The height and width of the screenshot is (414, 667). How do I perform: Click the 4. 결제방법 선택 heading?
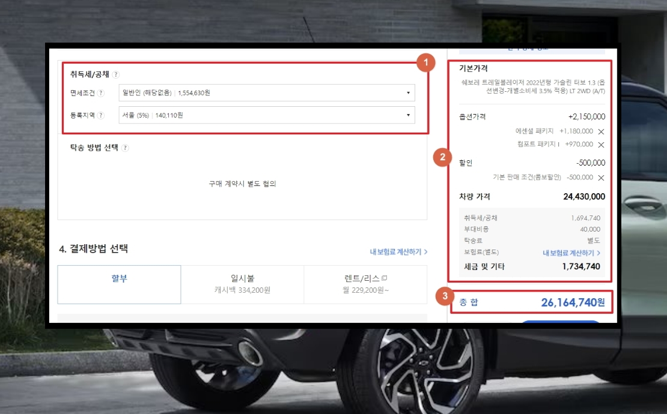pos(94,249)
